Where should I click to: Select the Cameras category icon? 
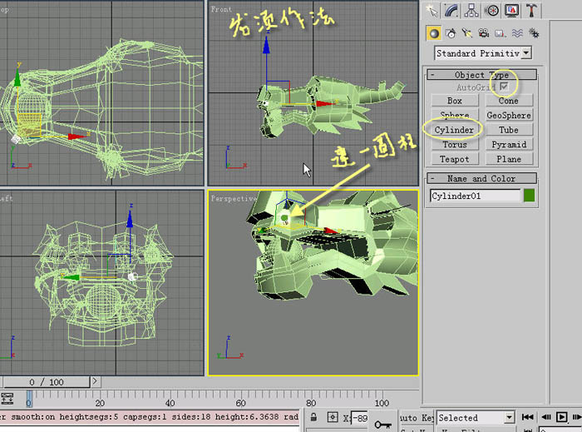483,33
